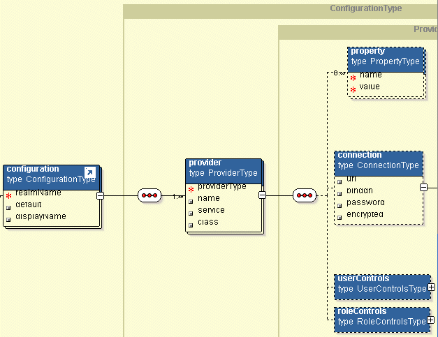The height and width of the screenshot is (337, 438).
Task: Select sequence compositor after provider
Action: point(305,195)
